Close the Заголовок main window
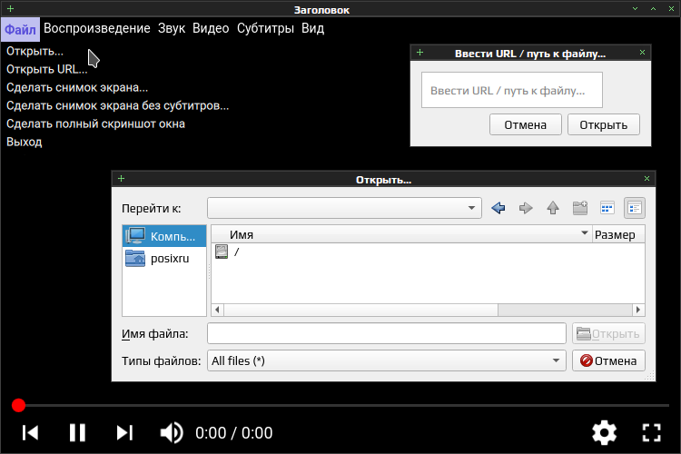The height and width of the screenshot is (454, 681). tap(671, 9)
